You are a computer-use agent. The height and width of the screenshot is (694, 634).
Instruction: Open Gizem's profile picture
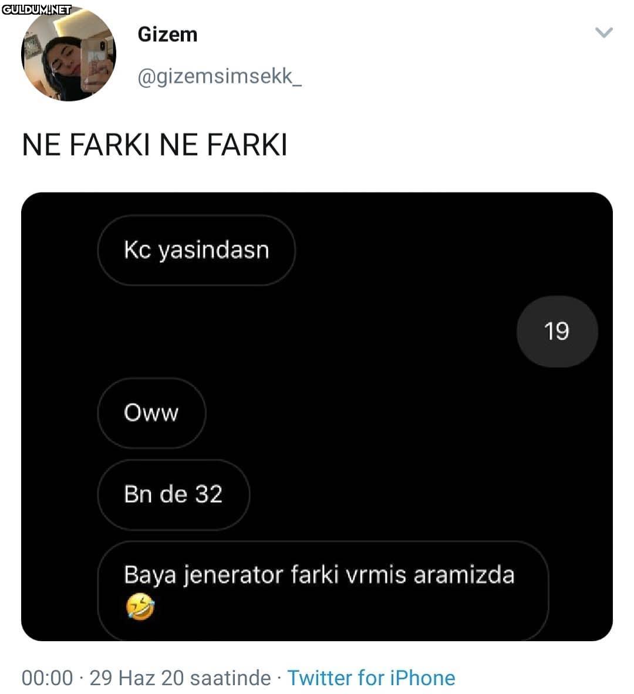69,55
